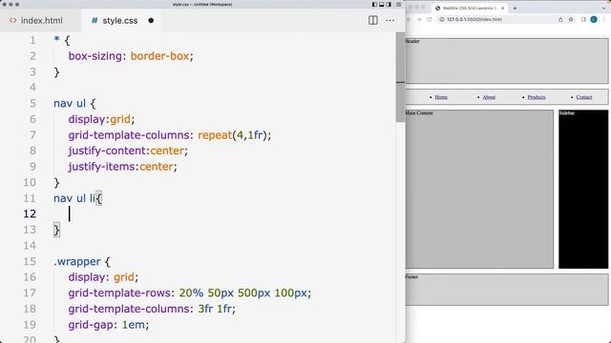Click the editor minimap scrollbar slider
611x343 pixels.
tap(400, 77)
